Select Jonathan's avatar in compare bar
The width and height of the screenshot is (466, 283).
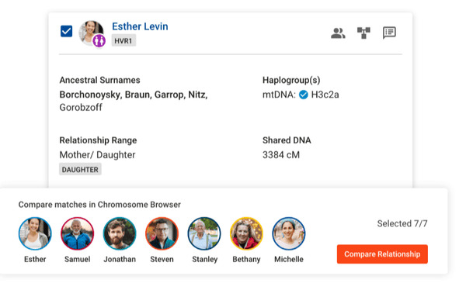(120, 233)
